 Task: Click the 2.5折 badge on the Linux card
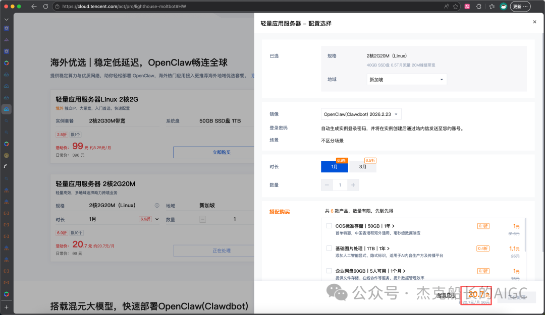(62, 135)
